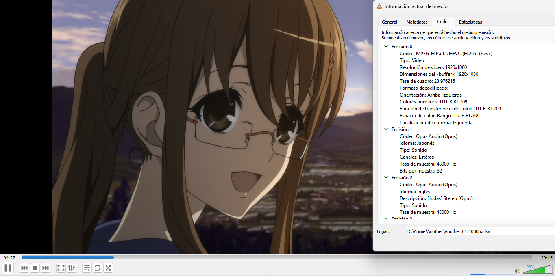
Task: Click the anime video playback area
Action: [212, 127]
